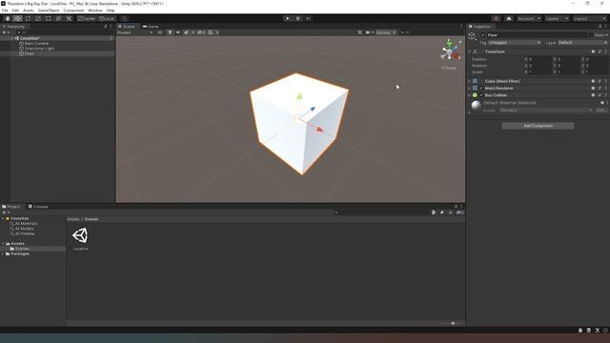Open the Window menu

(x=95, y=10)
